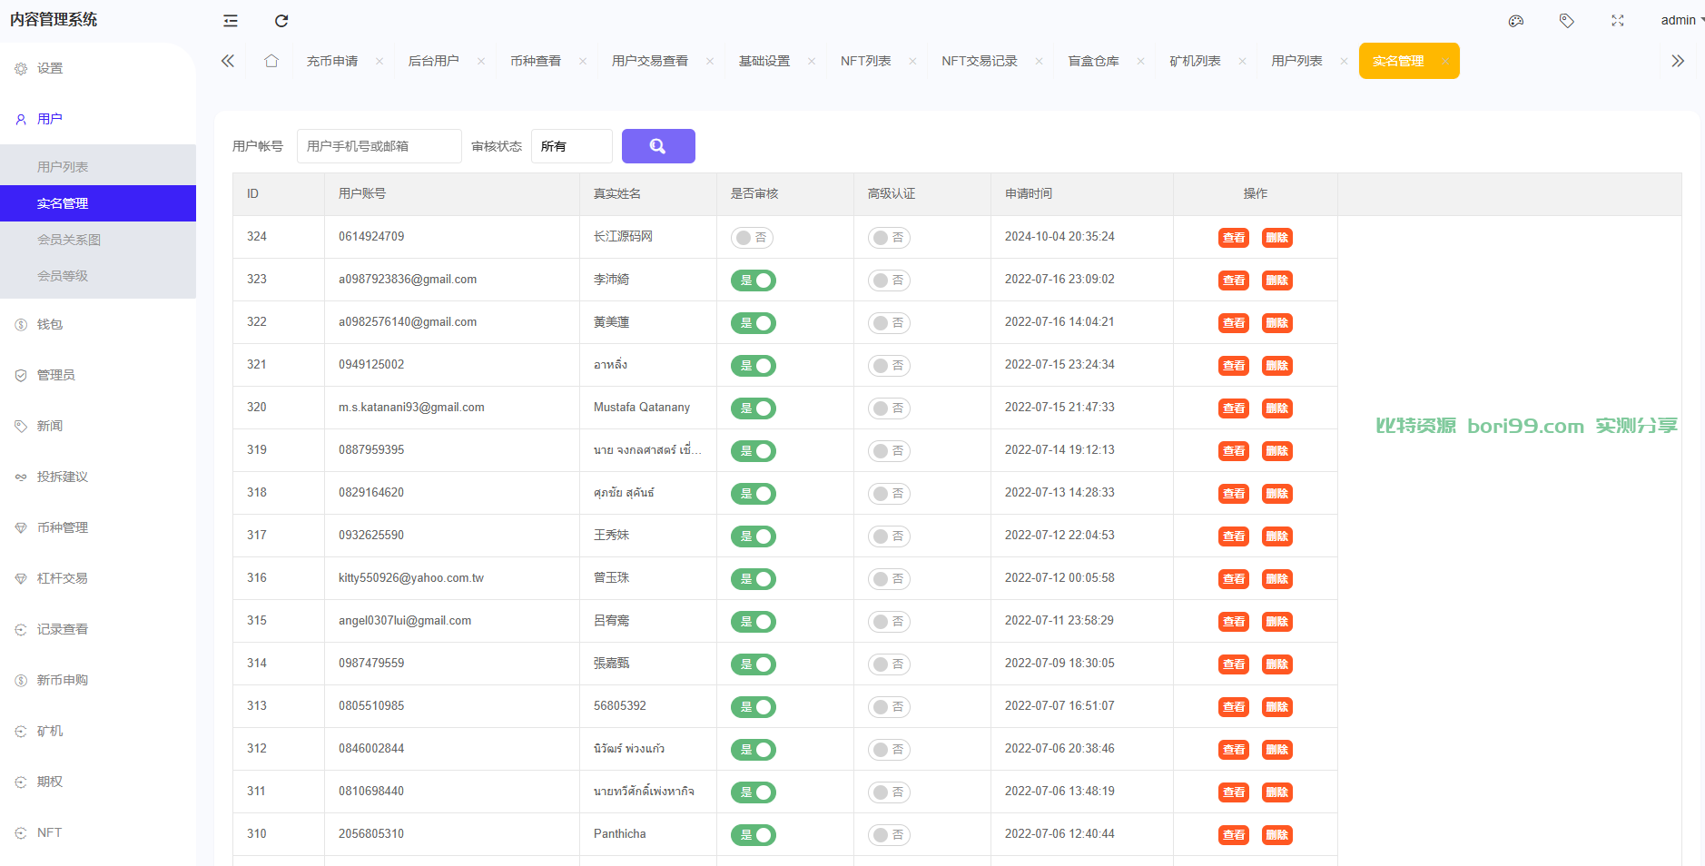Click the purple search icon button

coord(658,146)
